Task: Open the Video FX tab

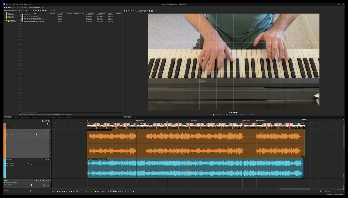Action: tap(43, 117)
